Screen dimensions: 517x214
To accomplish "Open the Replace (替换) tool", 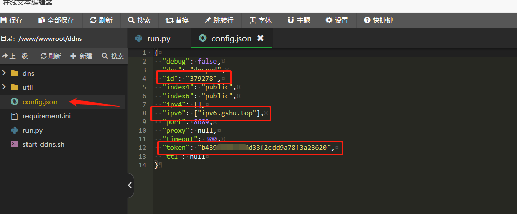I will pyautogui.click(x=177, y=20).
